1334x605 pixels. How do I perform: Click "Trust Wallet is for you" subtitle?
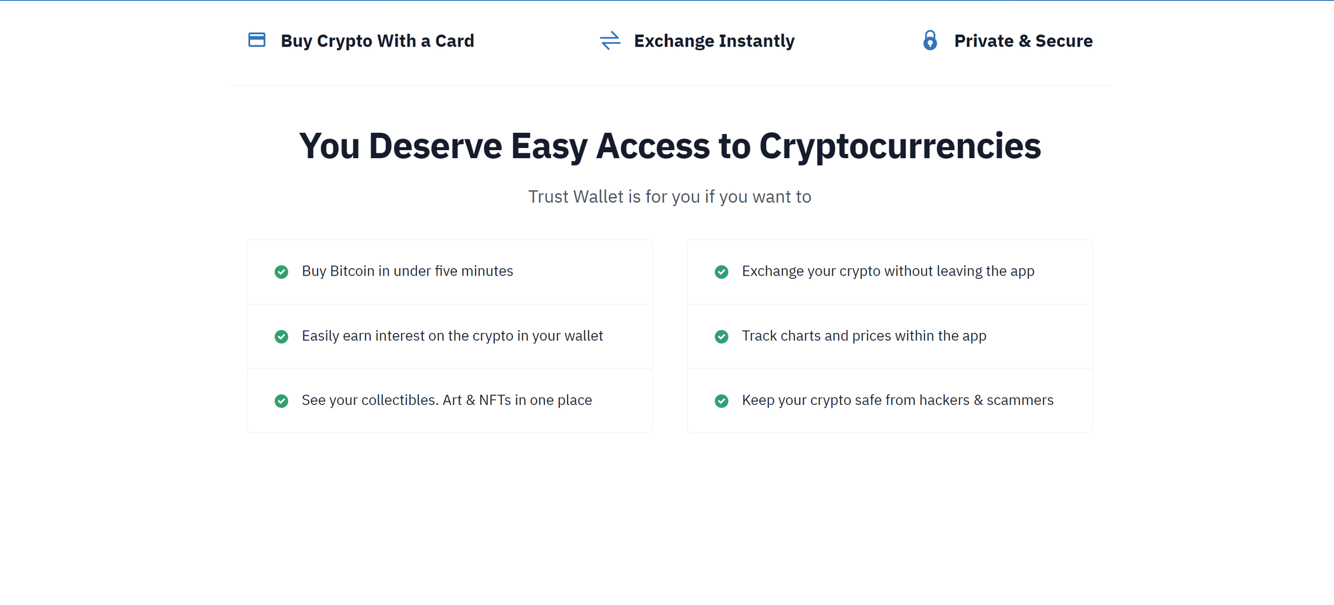tap(670, 197)
